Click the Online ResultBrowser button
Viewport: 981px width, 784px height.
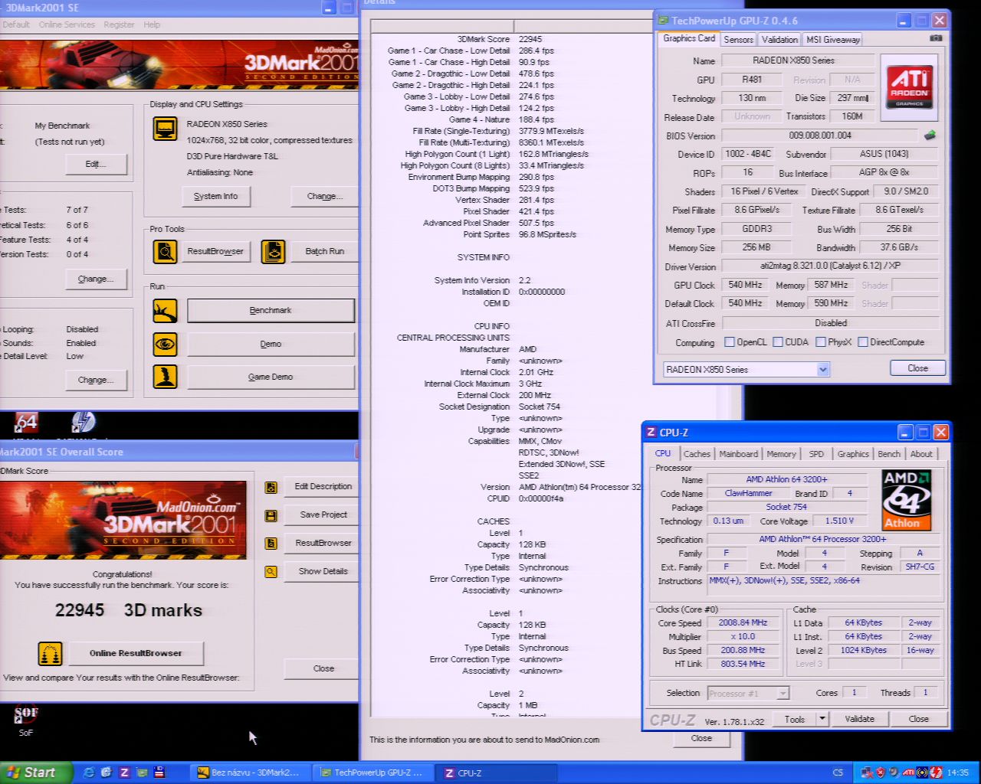click(x=136, y=653)
